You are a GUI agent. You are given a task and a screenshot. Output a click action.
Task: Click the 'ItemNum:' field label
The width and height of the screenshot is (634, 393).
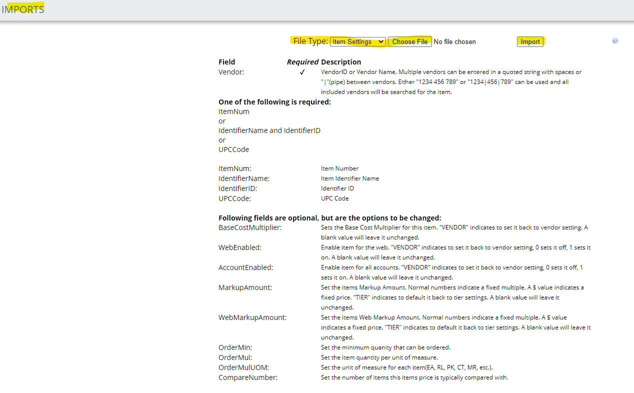(235, 168)
